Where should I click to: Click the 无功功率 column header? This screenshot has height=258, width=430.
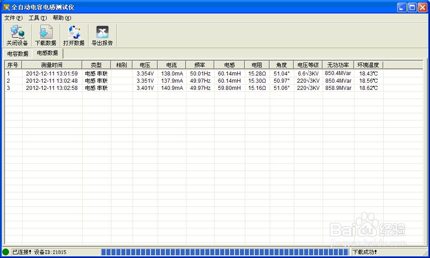tap(338, 65)
